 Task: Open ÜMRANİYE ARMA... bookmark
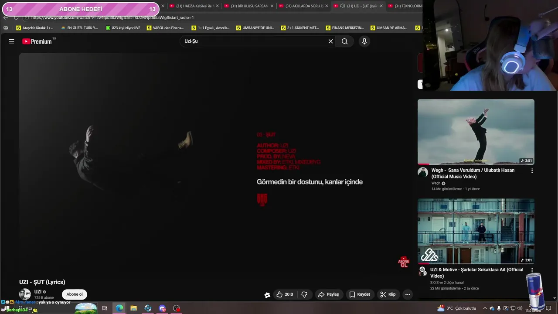(389, 28)
